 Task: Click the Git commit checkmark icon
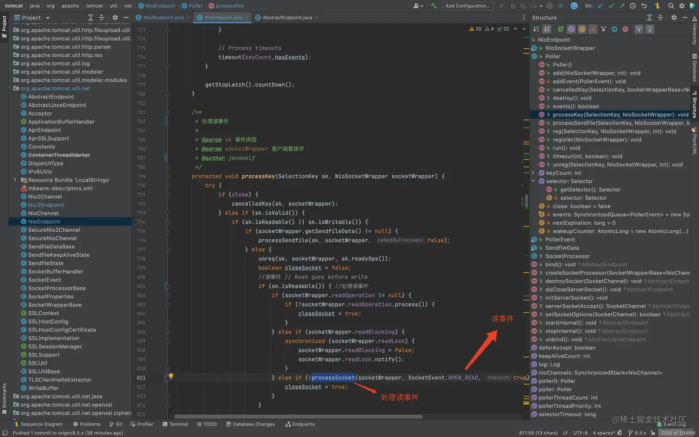(x=611, y=6)
